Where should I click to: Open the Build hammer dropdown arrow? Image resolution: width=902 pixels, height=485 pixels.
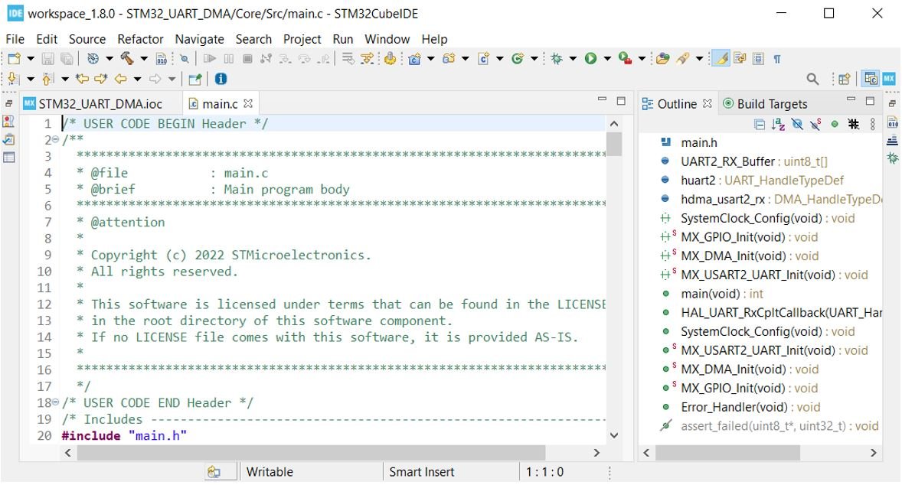(144, 59)
